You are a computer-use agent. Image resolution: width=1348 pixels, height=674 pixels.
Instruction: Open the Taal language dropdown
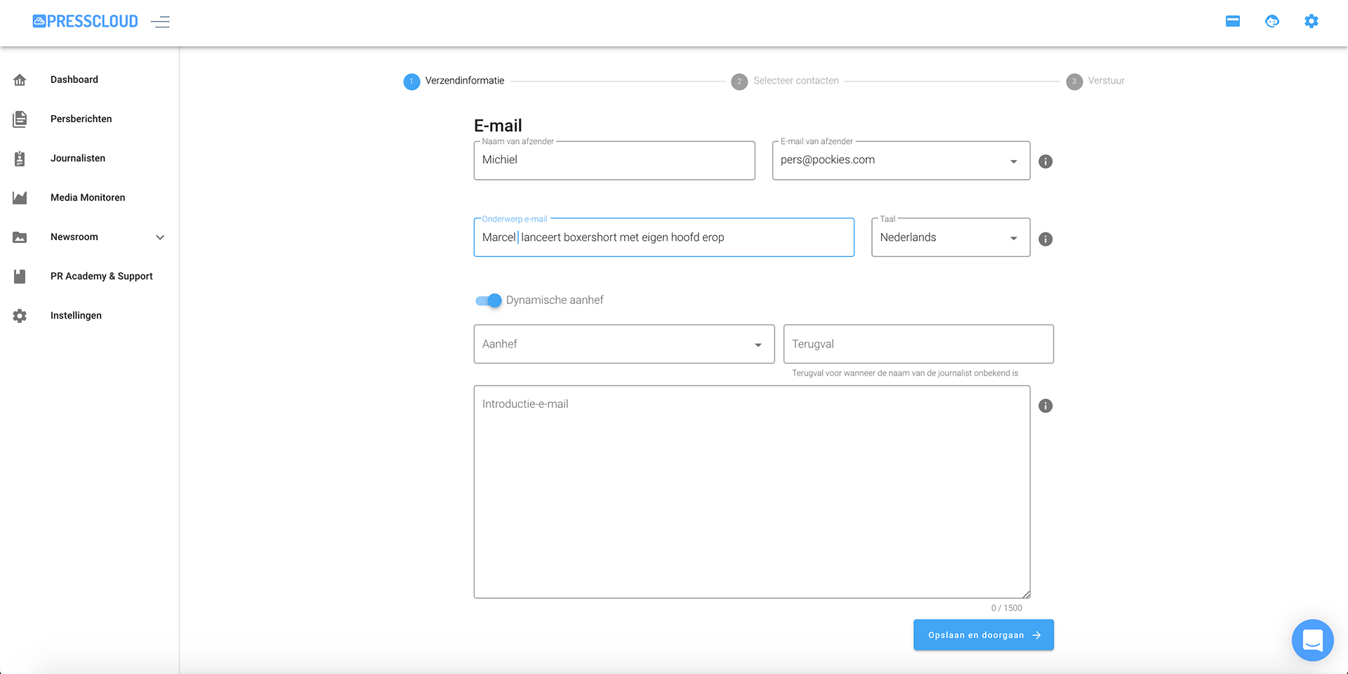click(x=950, y=238)
